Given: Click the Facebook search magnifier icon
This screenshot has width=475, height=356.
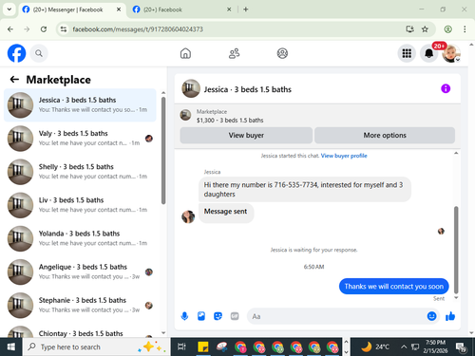Looking at the screenshot, I should (x=39, y=53).
